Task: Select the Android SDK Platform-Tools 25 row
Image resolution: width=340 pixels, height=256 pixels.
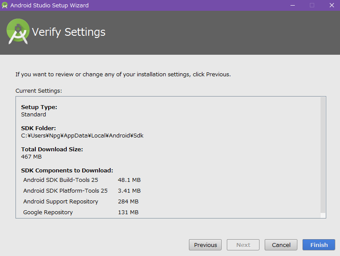Action: [65, 190]
